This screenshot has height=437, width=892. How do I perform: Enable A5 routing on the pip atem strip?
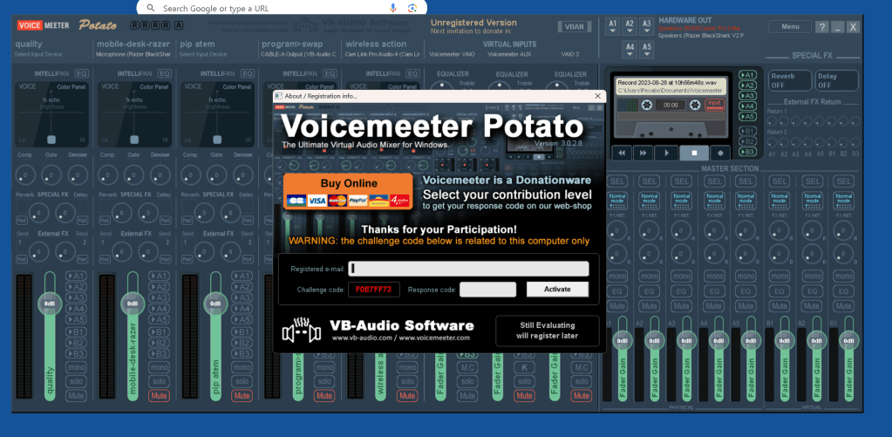coord(242,319)
